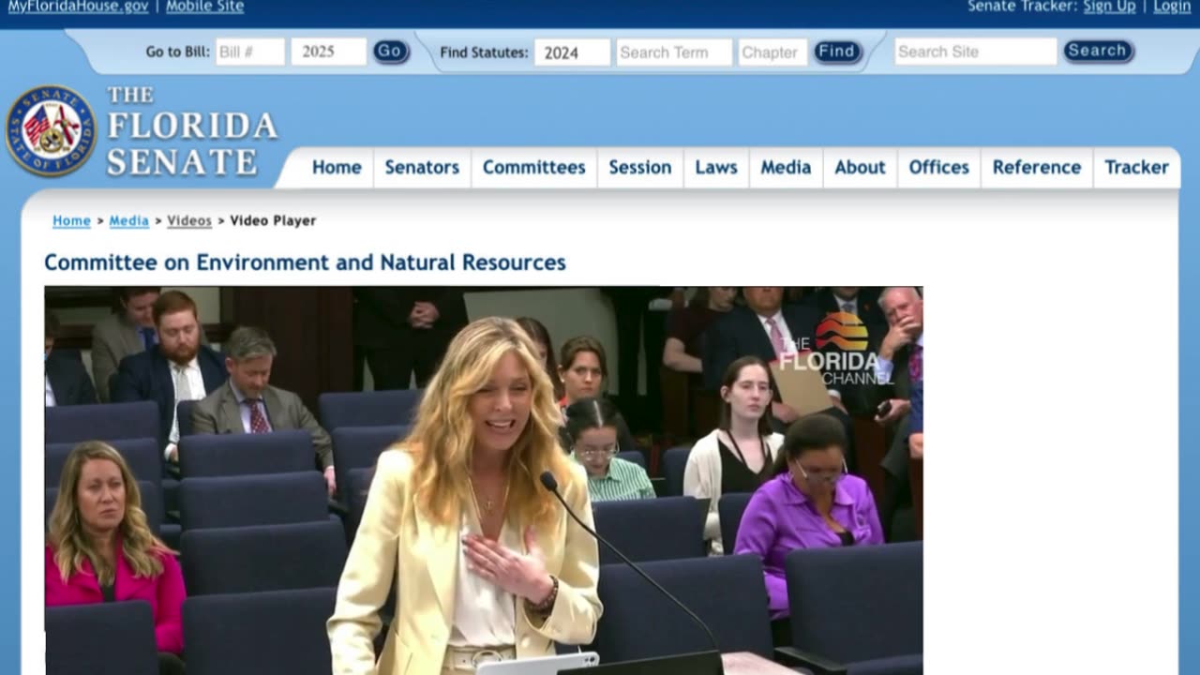The height and width of the screenshot is (675, 1200).
Task: Open the Tracker navigation tab
Action: click(1136, 167)
